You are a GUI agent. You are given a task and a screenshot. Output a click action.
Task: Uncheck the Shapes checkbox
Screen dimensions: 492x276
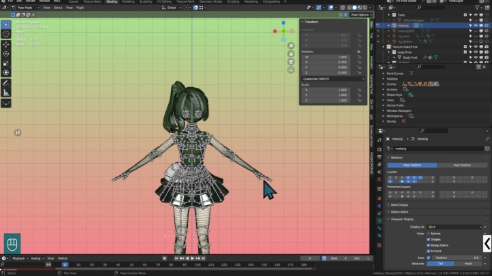(428, 239)
